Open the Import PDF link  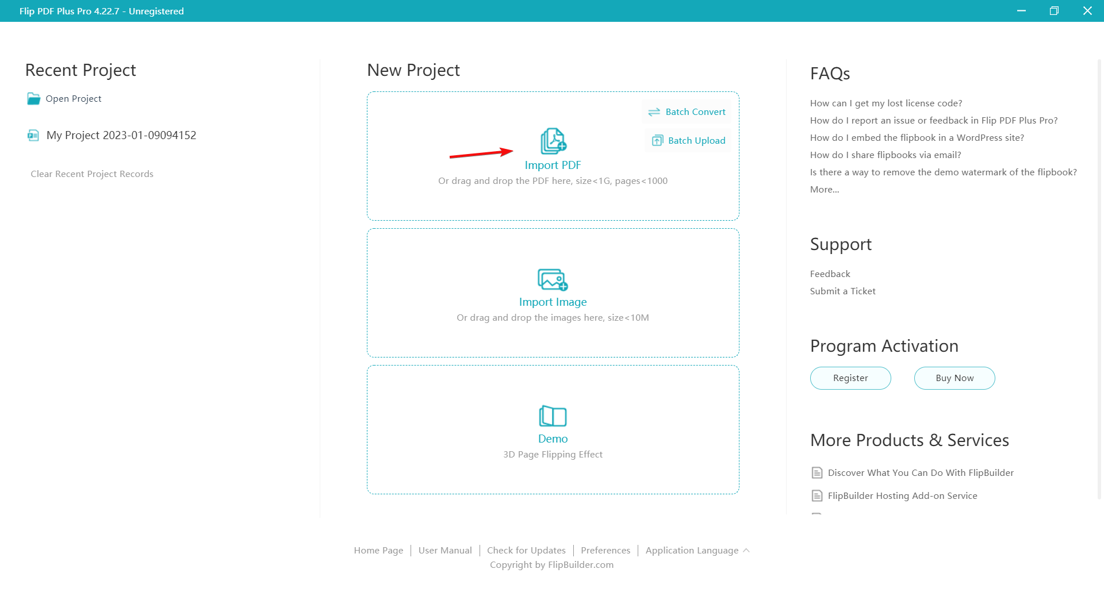(x=553, y=165)
